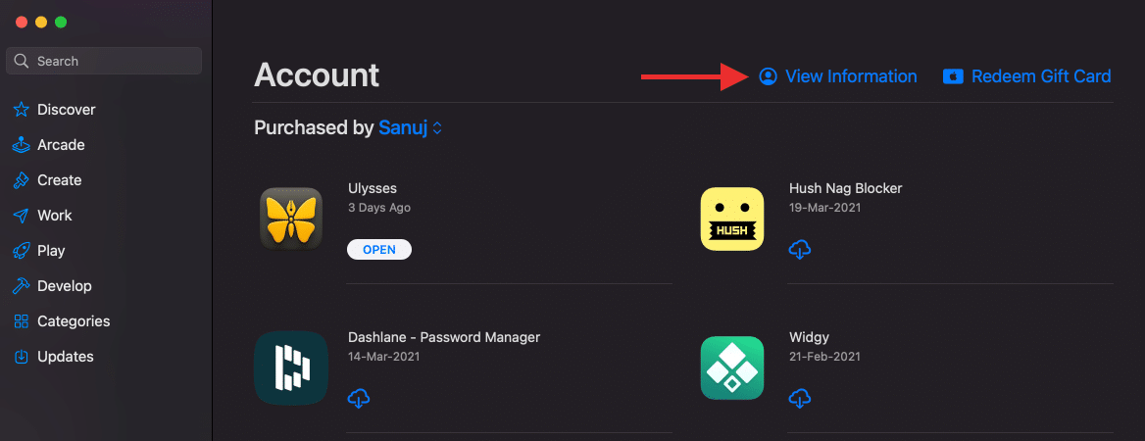Download Hush Nag Blocker via cloud icon
This screenshot has width=1145, height=441.
point(800,250)
